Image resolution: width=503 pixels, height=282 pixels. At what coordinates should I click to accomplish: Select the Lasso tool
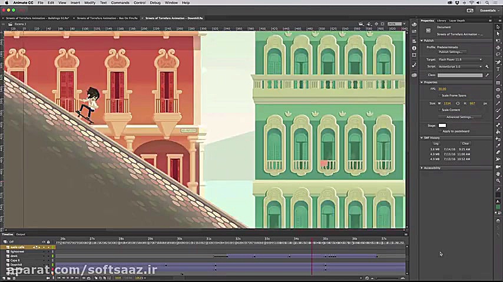tap(498, 55)
